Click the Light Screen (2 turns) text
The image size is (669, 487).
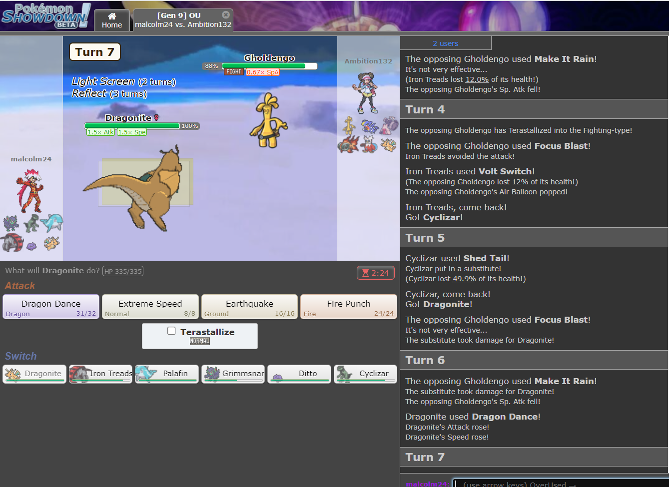point(123,81)
